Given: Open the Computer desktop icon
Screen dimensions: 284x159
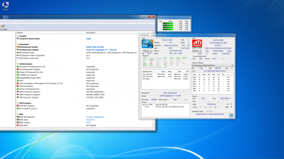Looking at the screenshot, I should [x=6, y=6].
